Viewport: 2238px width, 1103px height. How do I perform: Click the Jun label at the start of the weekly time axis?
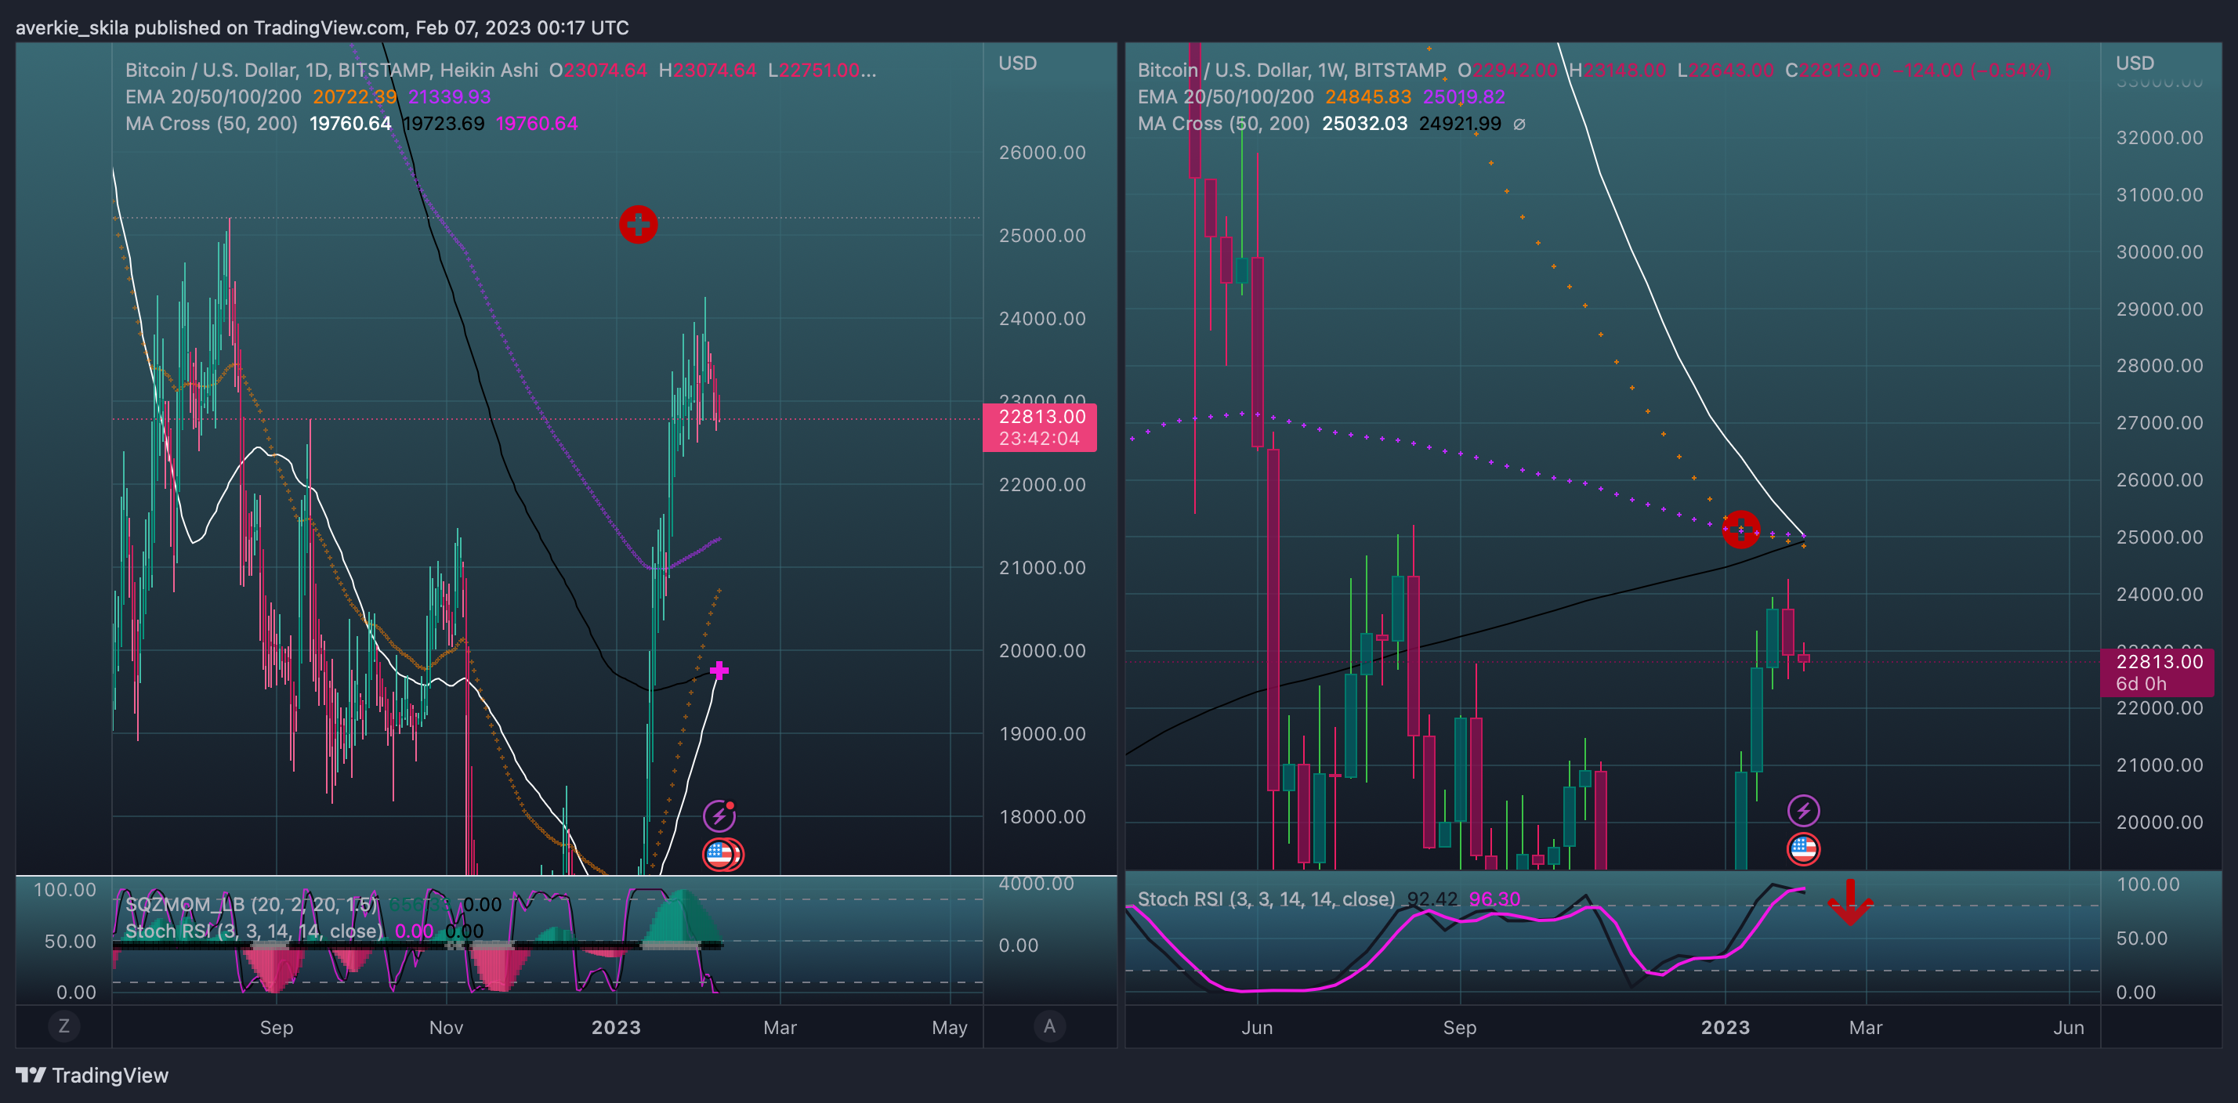1257,1028
